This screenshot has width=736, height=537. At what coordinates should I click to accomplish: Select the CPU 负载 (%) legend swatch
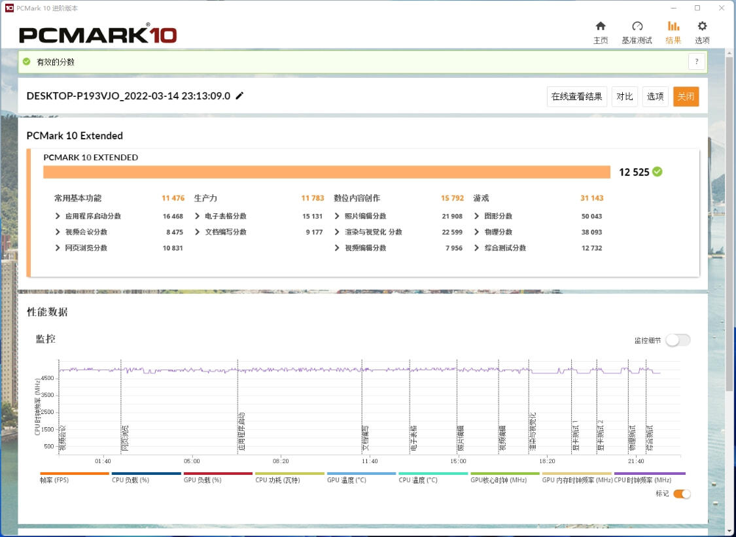point(147,474)
